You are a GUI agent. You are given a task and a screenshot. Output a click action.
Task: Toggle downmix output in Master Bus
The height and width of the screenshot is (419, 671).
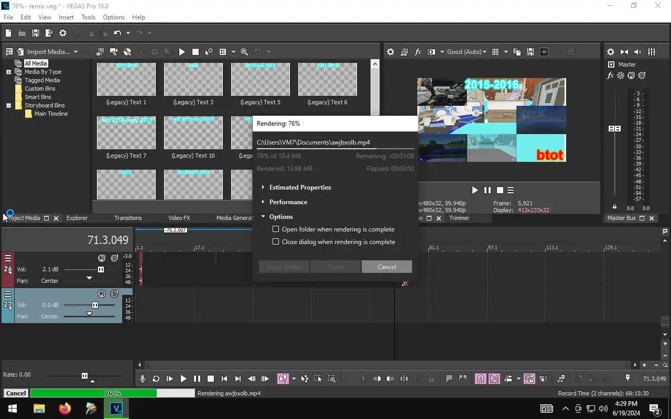624,52
